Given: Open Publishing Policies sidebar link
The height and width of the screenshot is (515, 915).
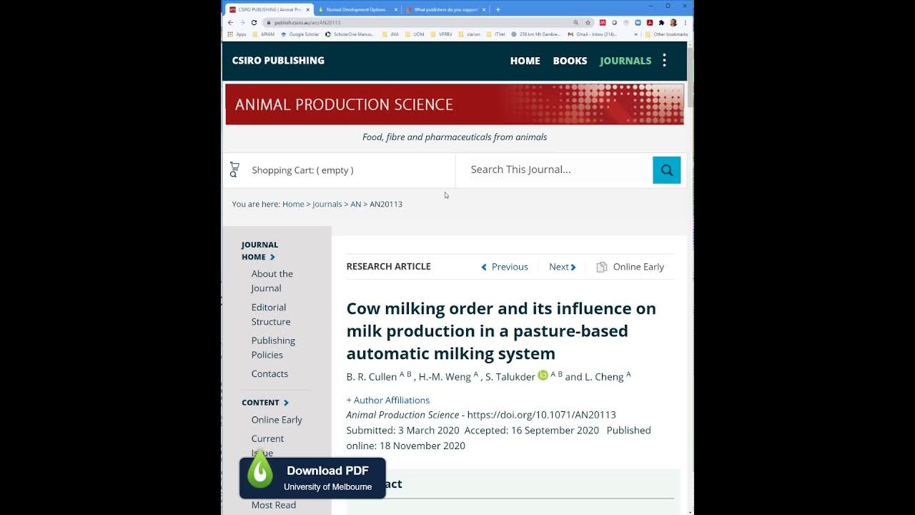Looking at the screenshot, I should pyautogui.click(x=273, y=347).
